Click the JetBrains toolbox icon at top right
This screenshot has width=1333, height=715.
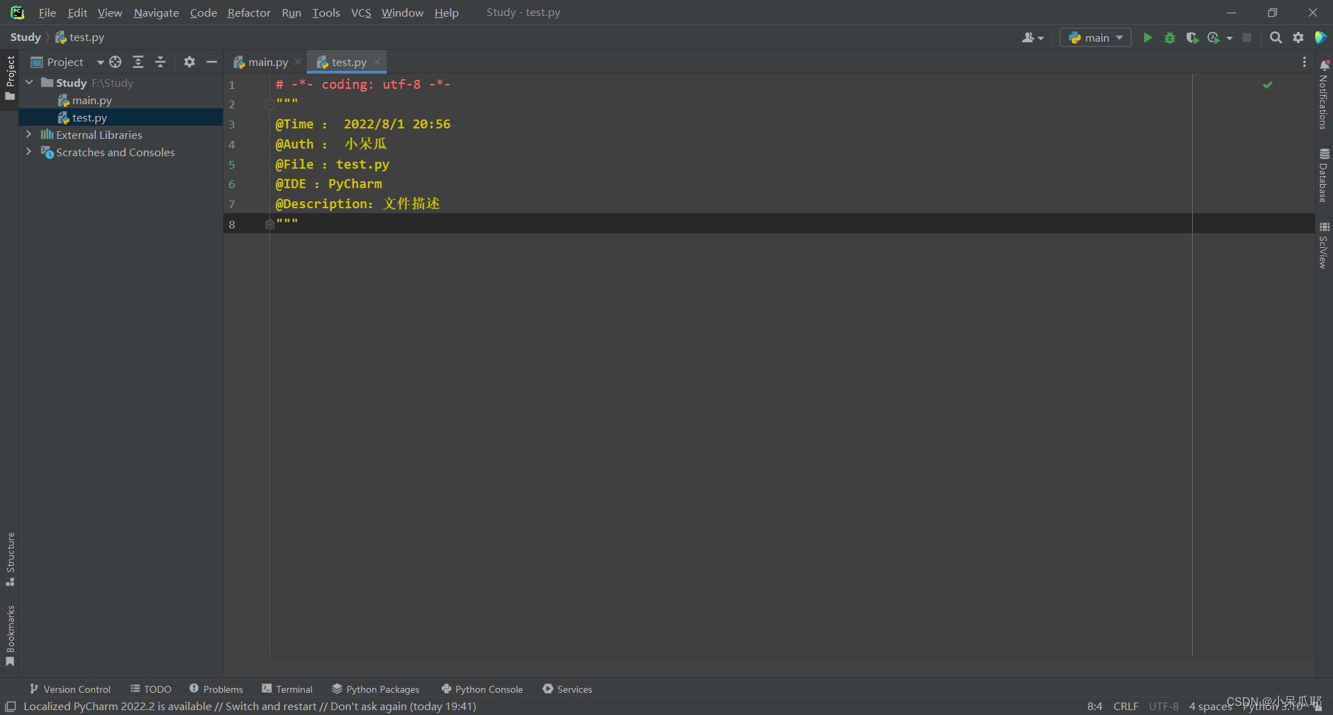pos(1321,37)
